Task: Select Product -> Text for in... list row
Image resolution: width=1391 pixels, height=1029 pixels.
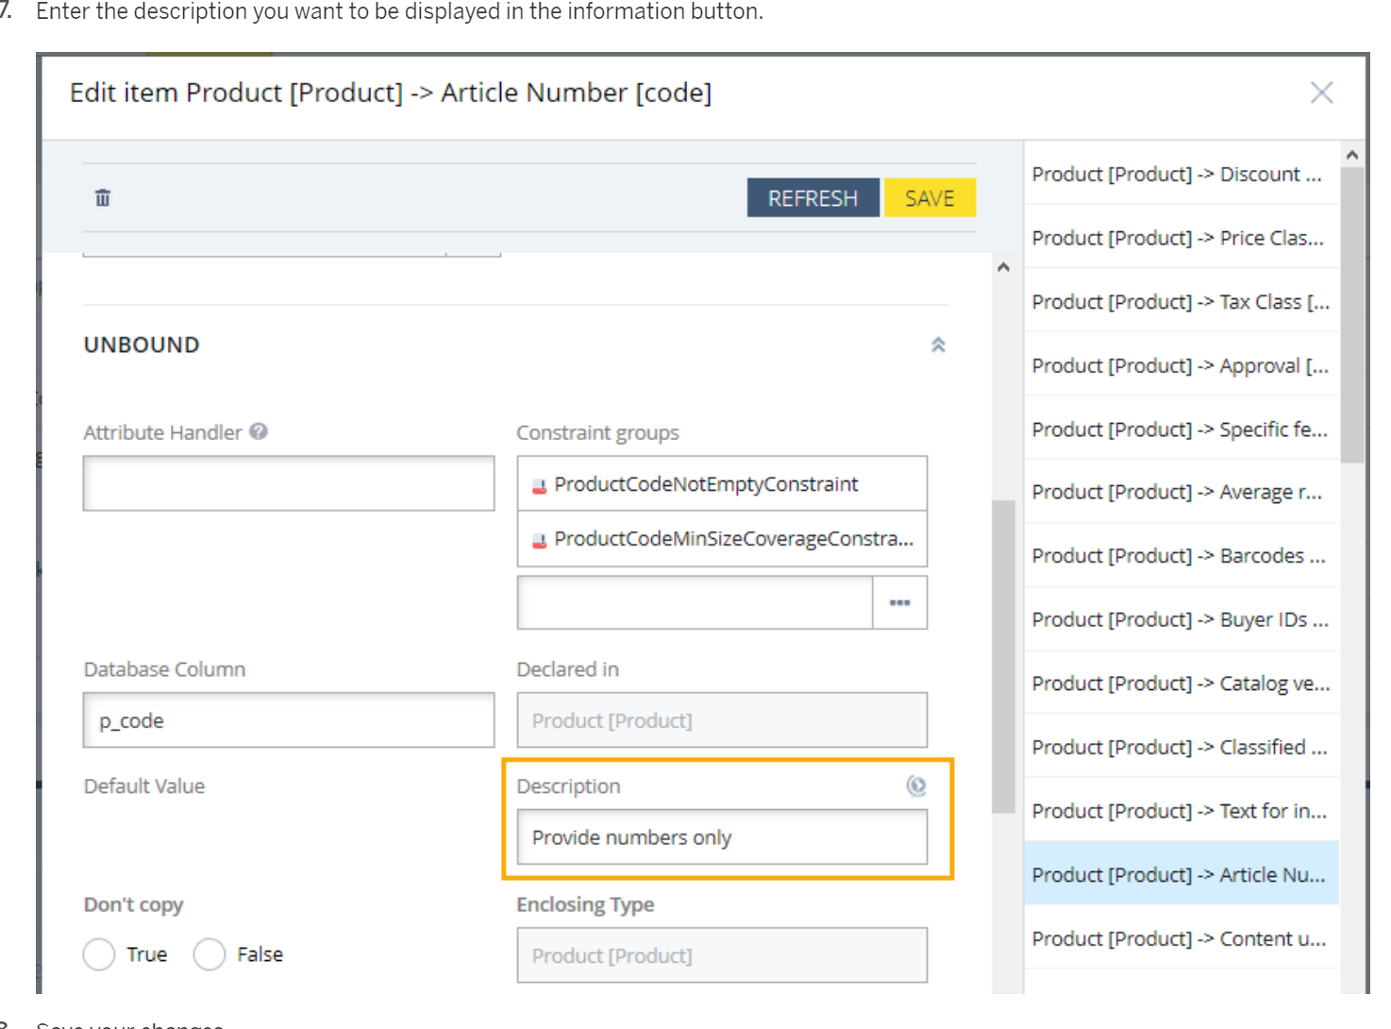Action: tap(1182, 810)
